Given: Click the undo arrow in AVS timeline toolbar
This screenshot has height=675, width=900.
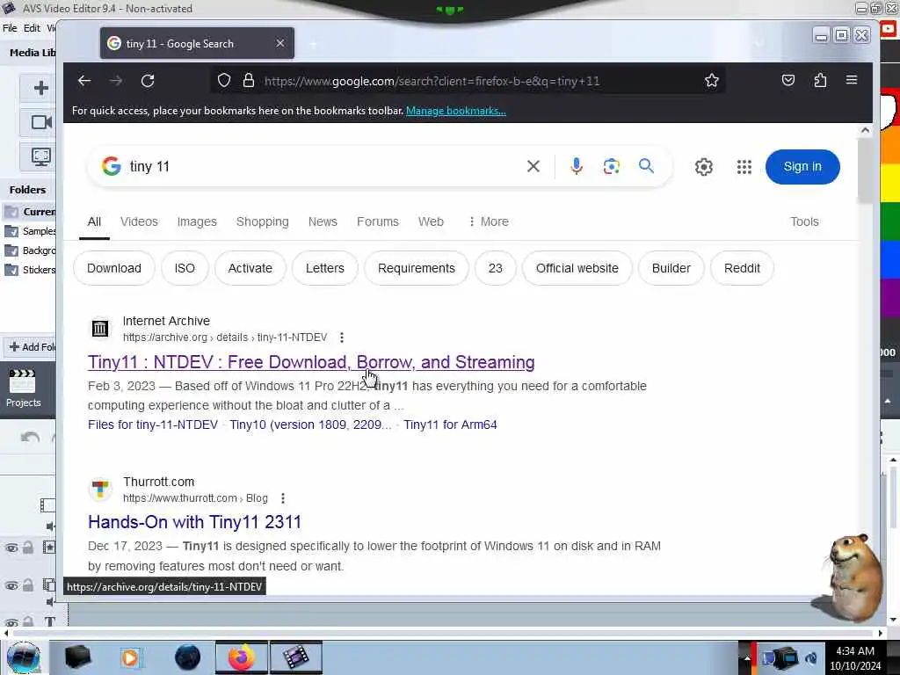Looking at the screenshot, I should pos(30,438).
